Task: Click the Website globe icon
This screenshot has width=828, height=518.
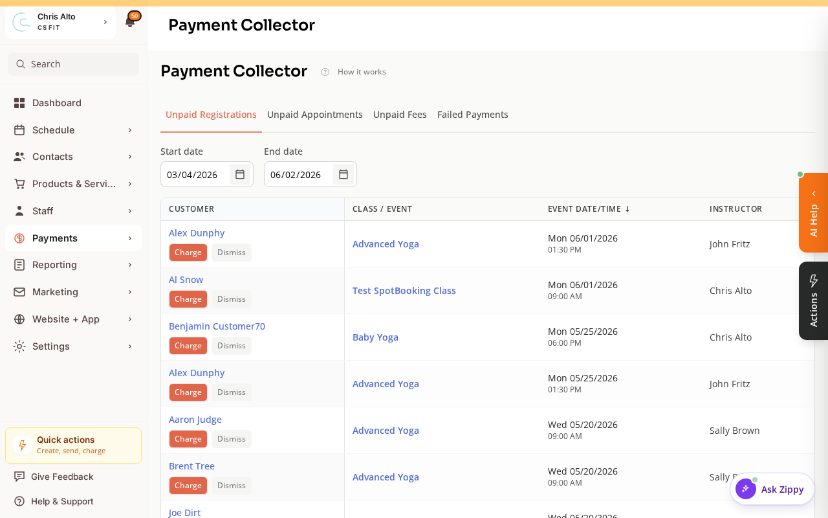Action: [x=19, y=319]
